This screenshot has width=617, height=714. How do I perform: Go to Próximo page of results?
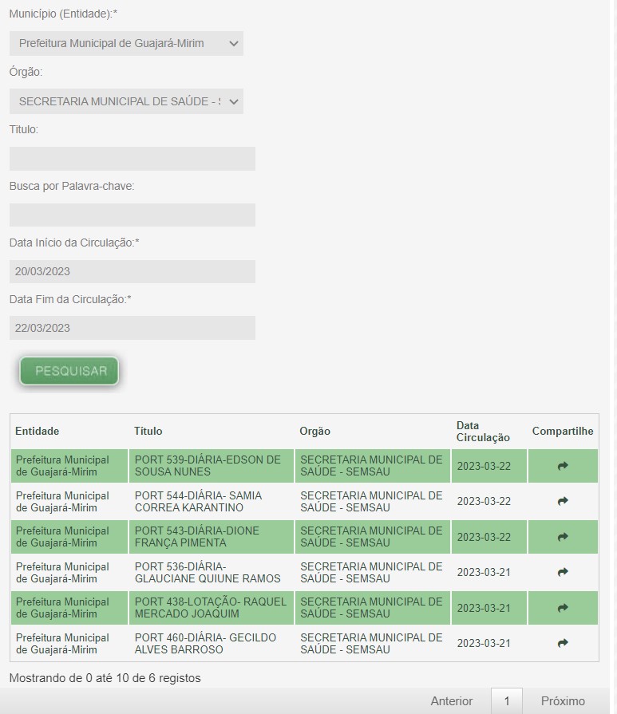(563, 701)
